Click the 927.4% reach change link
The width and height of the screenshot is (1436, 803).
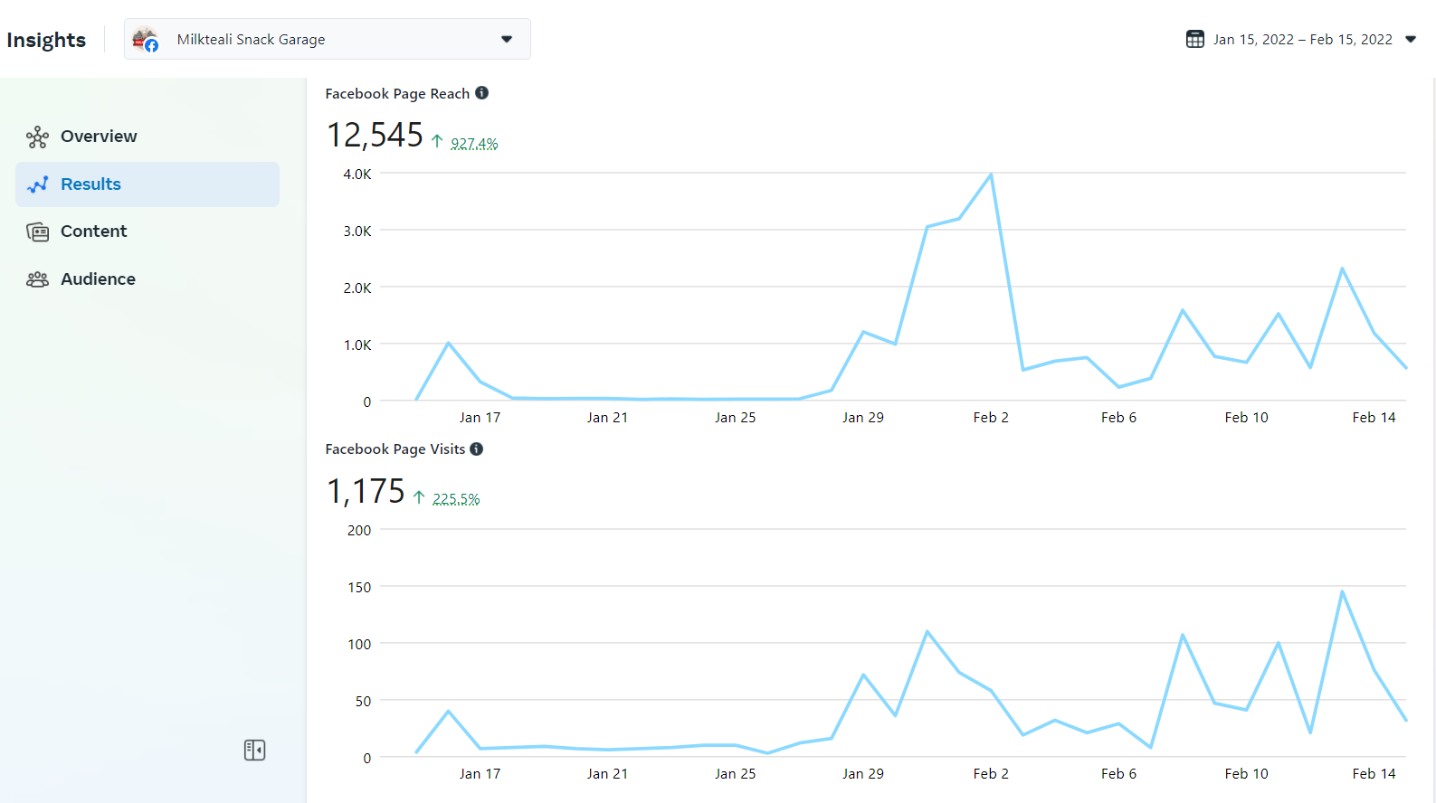coord(474,144)
